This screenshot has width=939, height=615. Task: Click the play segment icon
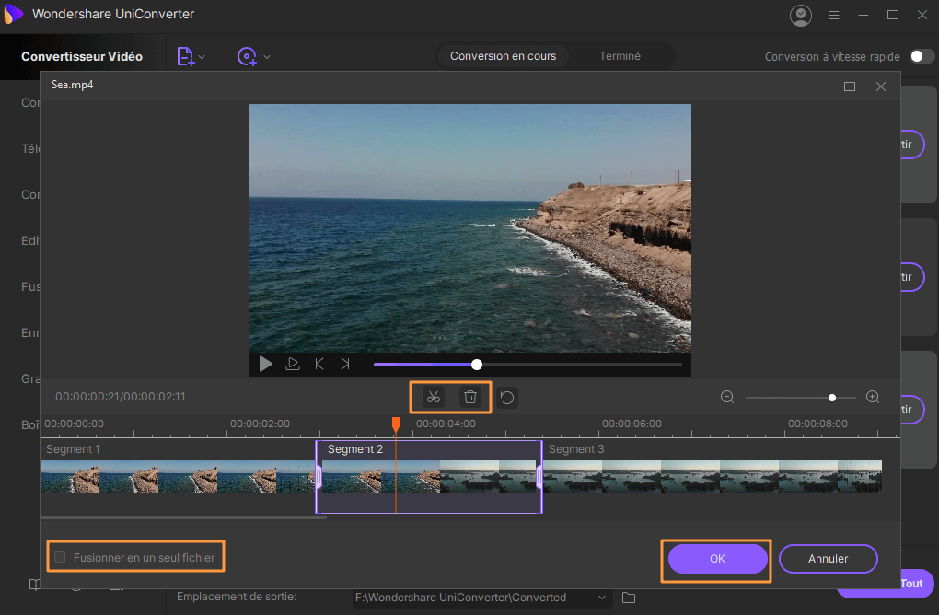[293, 364]
